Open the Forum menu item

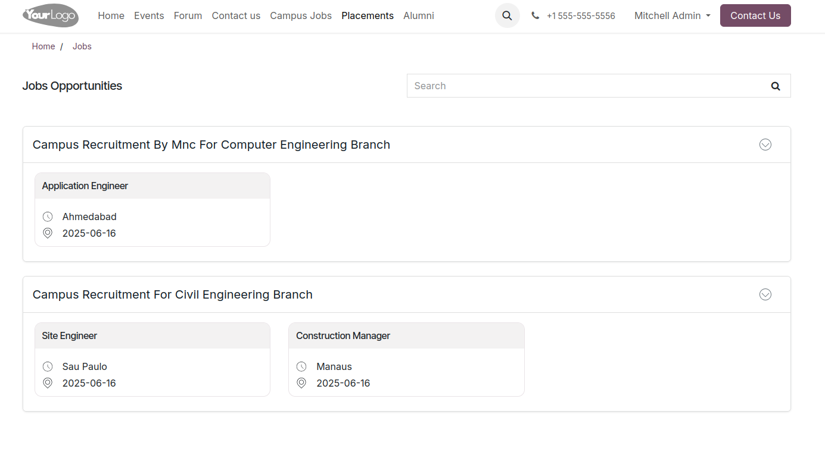[188, 15]
